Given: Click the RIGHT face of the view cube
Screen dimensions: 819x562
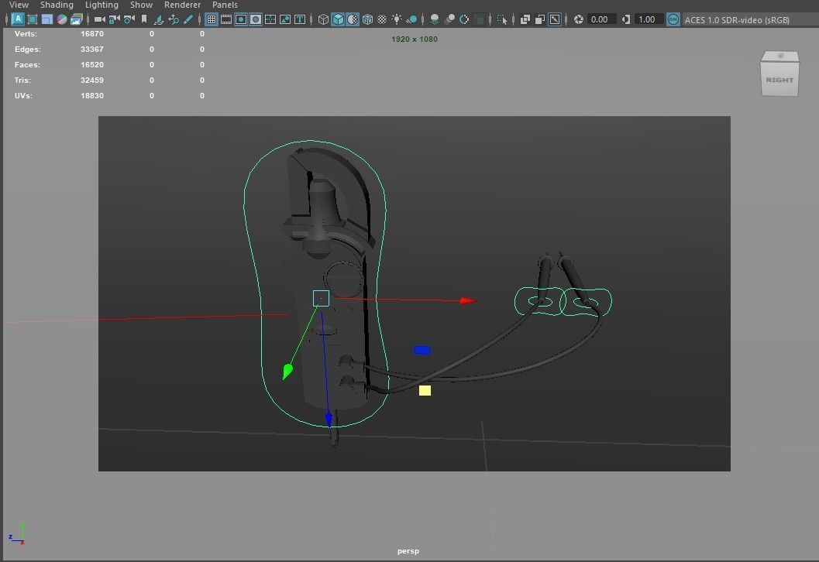Looking at the screenshot, I should click(779, 79).
